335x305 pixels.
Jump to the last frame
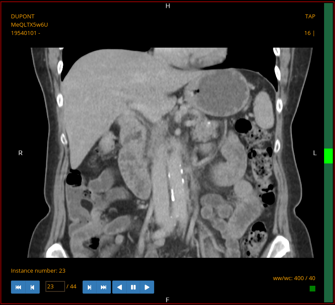pos(104,287)
